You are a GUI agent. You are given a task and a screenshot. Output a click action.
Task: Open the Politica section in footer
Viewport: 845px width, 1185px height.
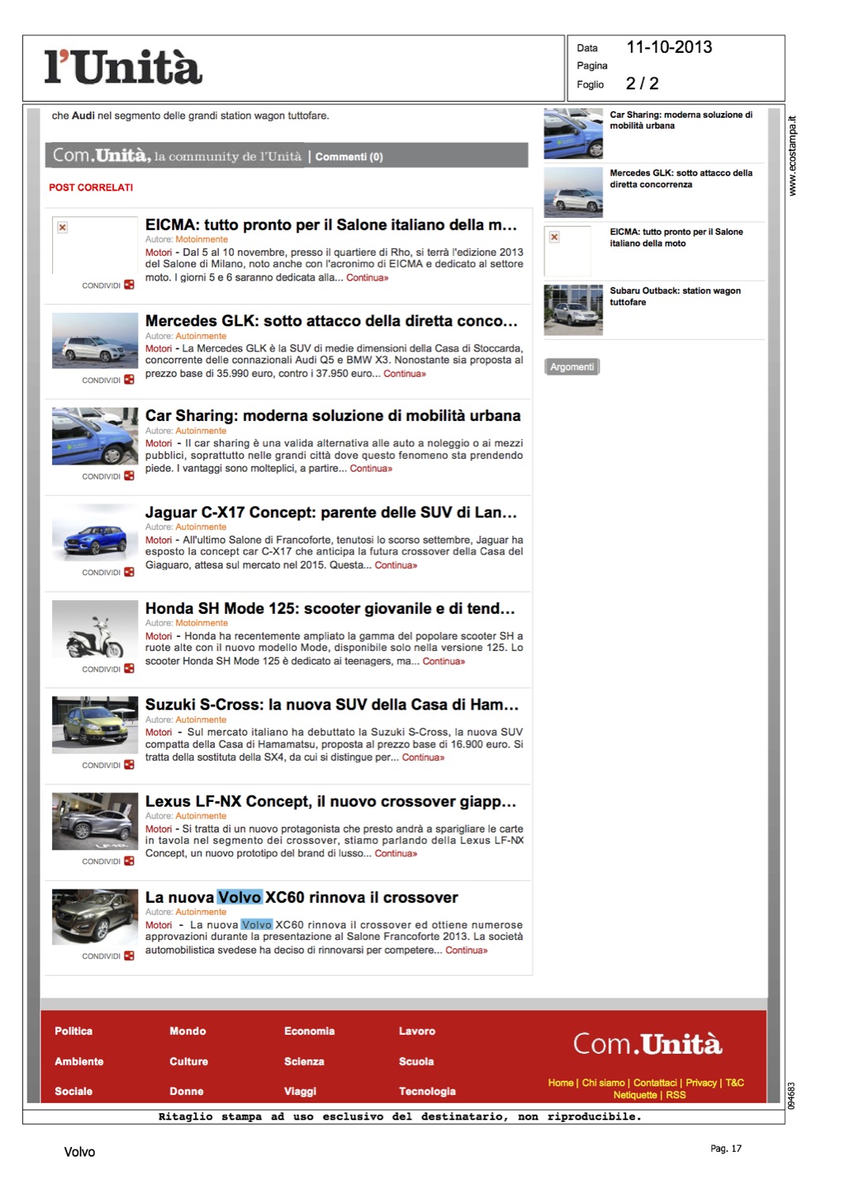(x=74, y=1031)
